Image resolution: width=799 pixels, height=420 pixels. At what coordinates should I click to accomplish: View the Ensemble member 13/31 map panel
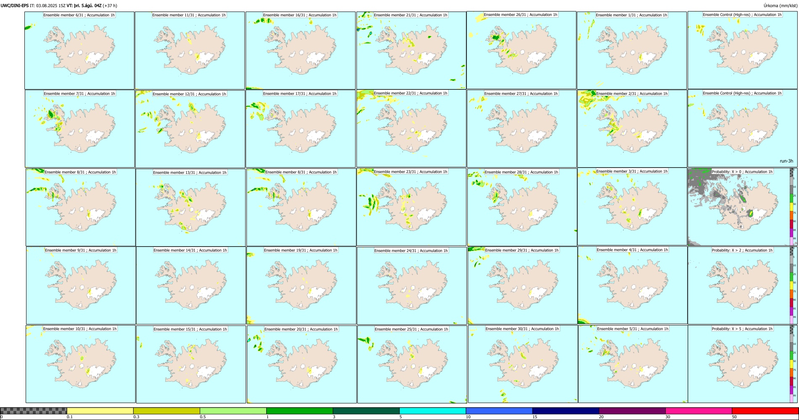(190, 207)
